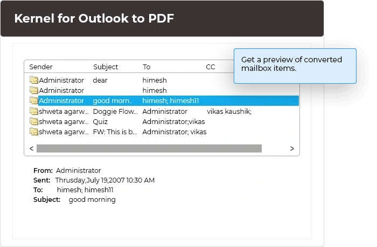Click the CC column header

211,67
